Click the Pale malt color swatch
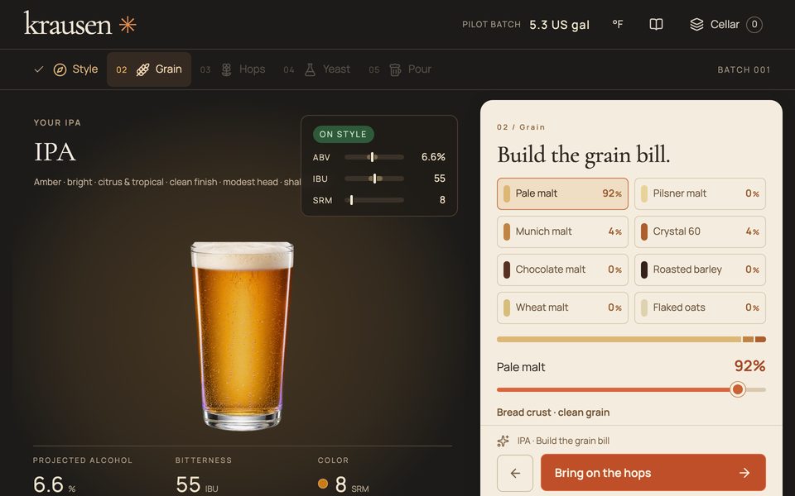The image size is (795, 496). point(507,193)
